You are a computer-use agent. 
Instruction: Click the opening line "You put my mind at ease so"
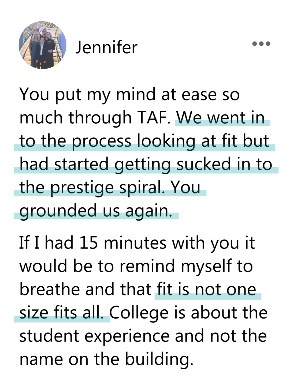tap(129, 95)
